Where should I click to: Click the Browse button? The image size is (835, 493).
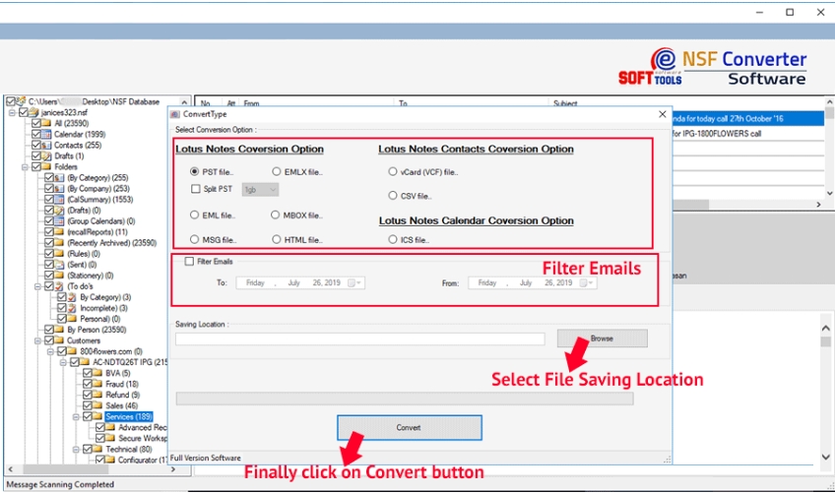click(602, 339)
